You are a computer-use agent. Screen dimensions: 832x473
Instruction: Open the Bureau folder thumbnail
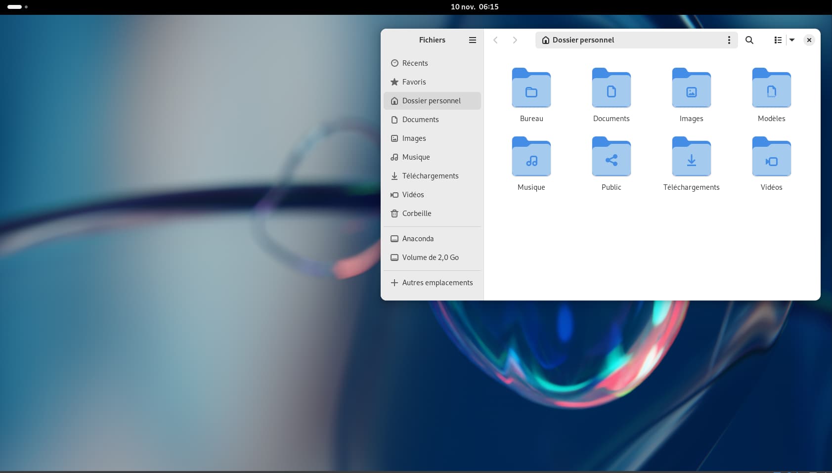[x=530, y=88]
